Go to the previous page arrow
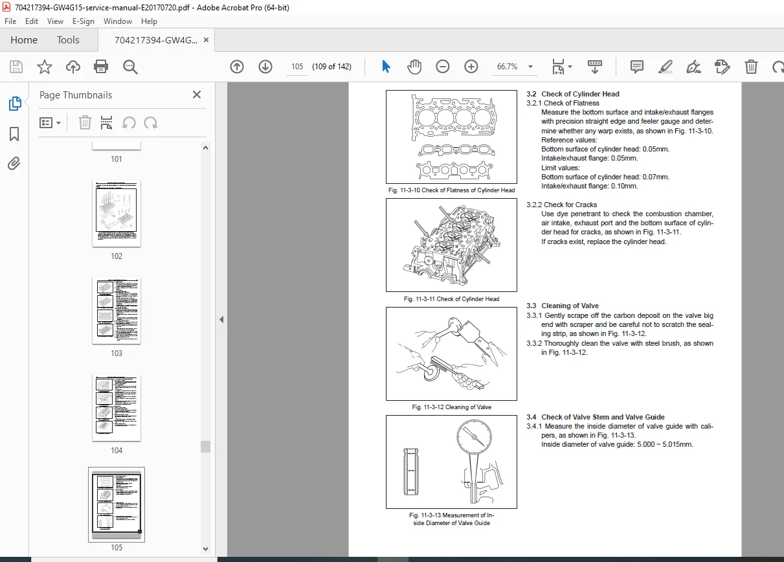The width and height of the screenshot is (784, 562). point(237,67)
